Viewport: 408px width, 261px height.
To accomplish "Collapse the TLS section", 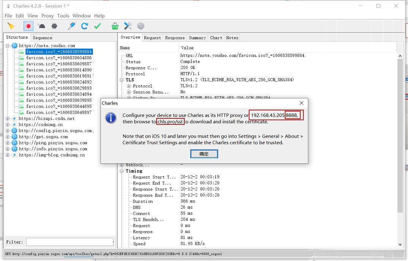I will click(121, 80).
